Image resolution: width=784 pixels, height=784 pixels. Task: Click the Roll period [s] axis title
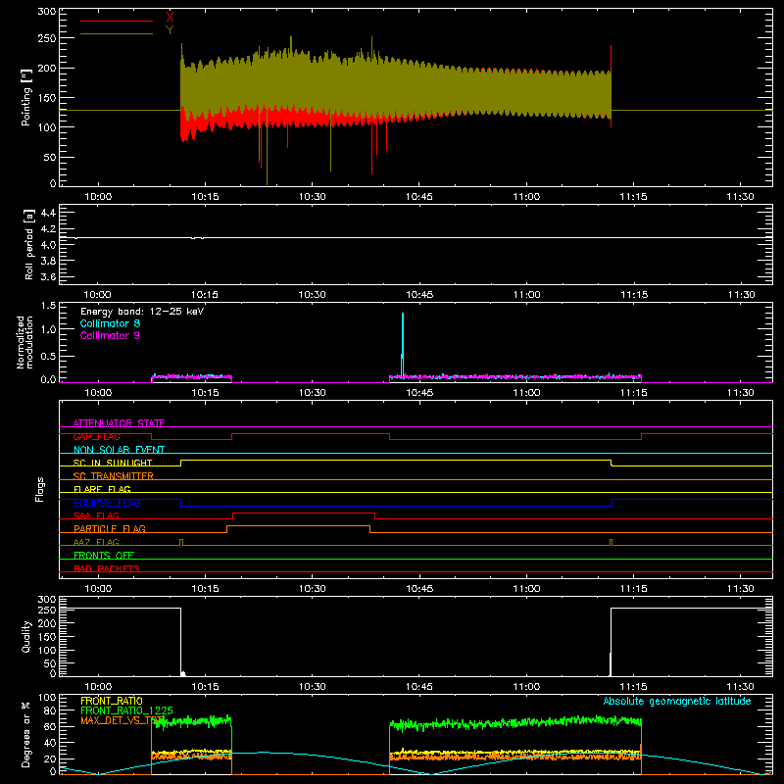click(28, 244)
